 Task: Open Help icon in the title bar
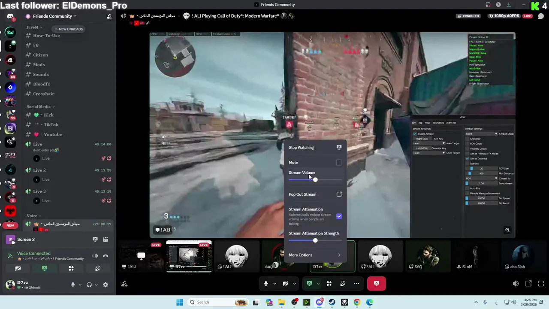click(x=498, y=5)
